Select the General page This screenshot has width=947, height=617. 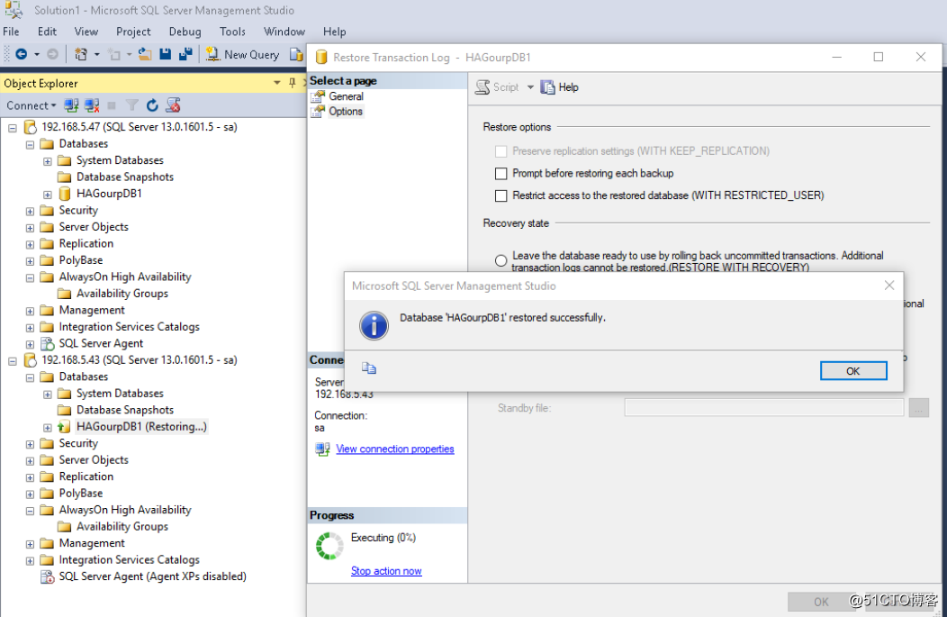346,96
